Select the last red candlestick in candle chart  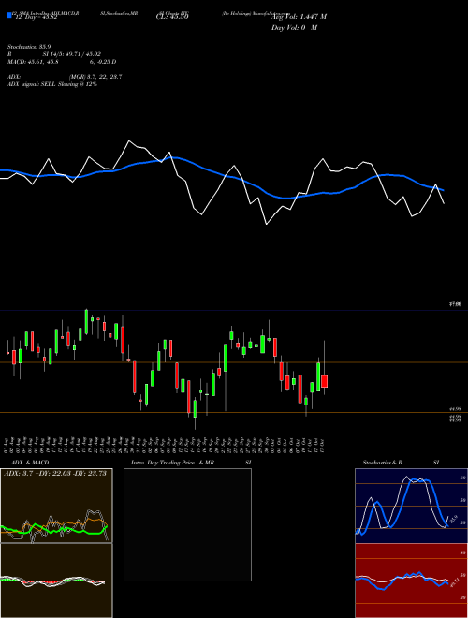[324, 381]
